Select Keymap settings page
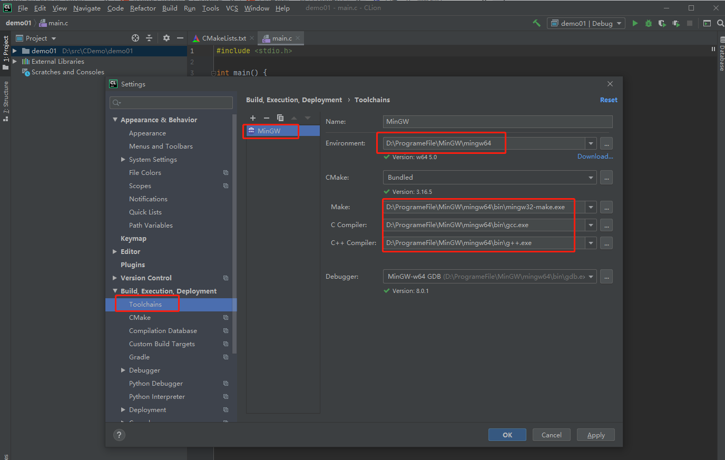 click(133, 238)
